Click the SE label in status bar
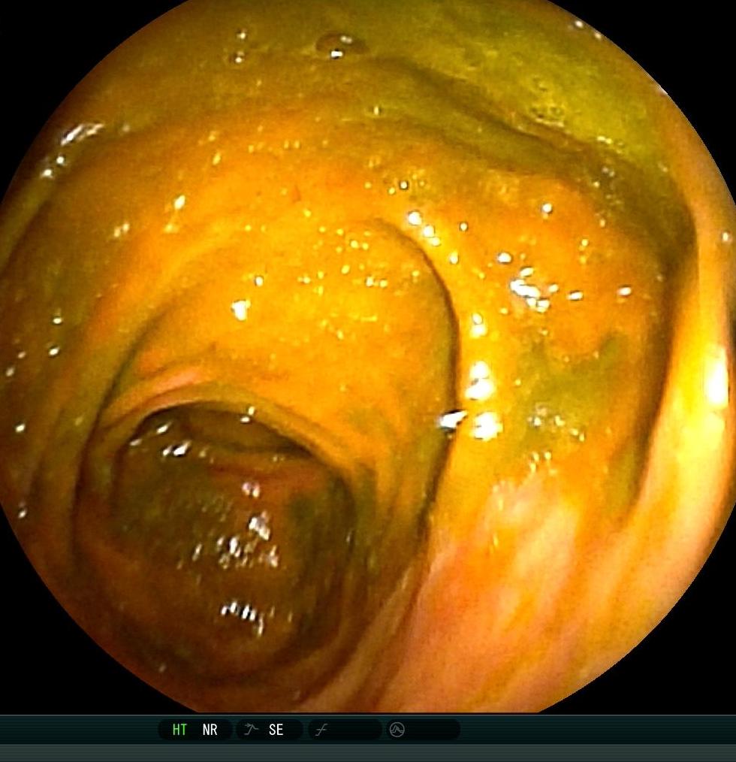The height and width of the screenshot is (762, 736). (x=276, y=730)
